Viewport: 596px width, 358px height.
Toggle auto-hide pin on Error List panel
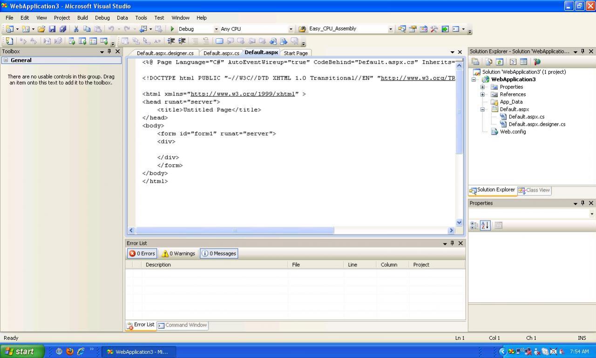[452, 243]
